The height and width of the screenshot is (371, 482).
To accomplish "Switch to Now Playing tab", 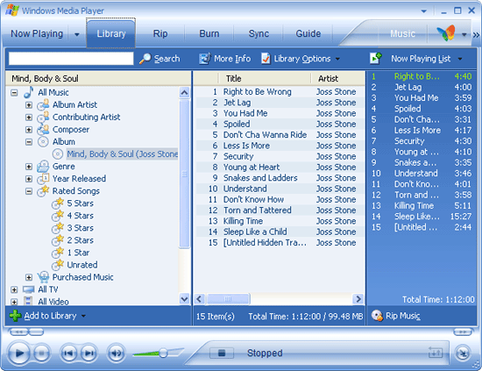I will point(37,33).
